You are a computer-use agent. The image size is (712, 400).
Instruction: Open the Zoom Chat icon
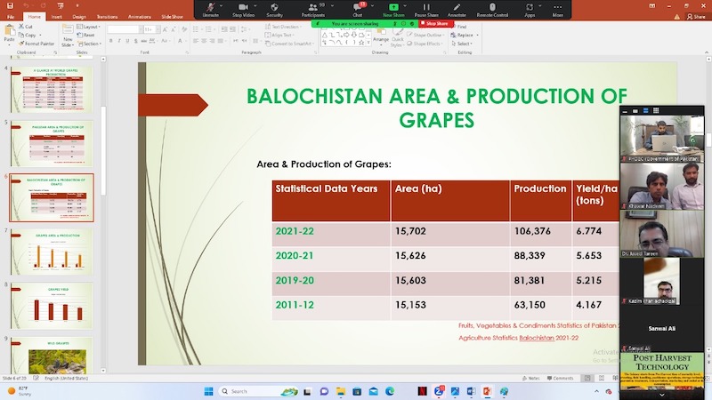[357, 7]
